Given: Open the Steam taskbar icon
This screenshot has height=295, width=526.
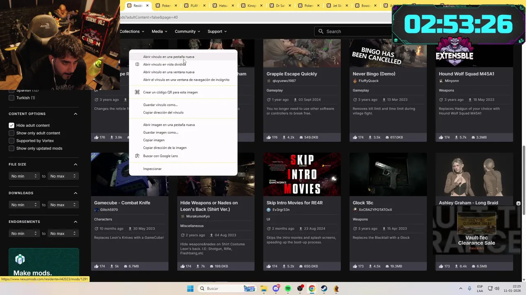Looking at the screenshot, I should (x=324, y=288).
